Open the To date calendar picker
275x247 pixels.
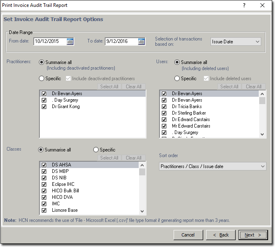tap(141, 41)
